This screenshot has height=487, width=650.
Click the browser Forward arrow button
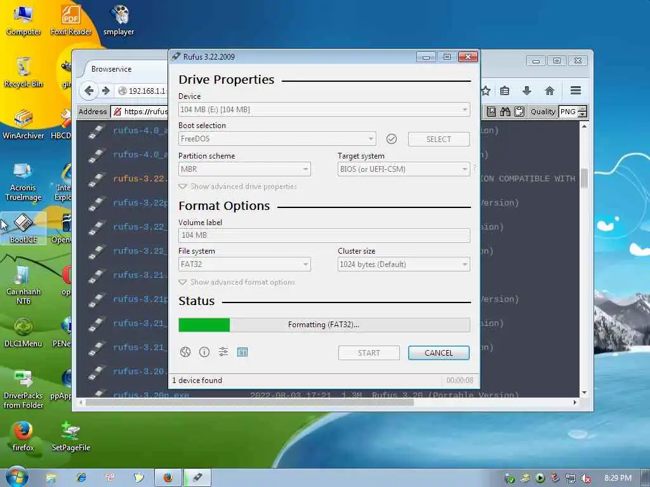click(106, 91)
